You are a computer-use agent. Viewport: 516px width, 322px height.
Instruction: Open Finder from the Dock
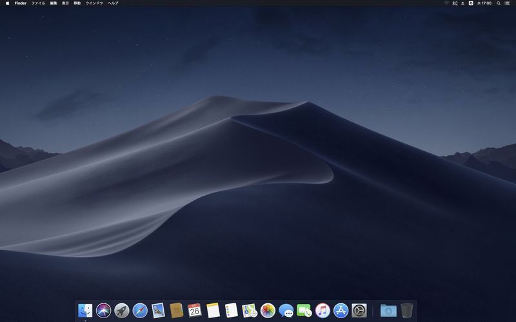click(85, 310)
